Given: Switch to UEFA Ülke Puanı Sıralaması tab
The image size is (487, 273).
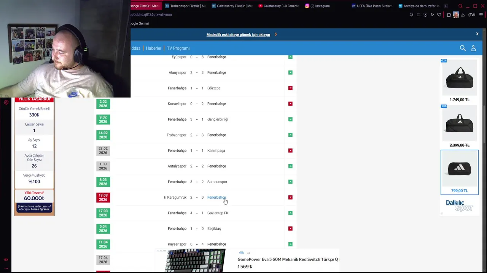Looking at the screenshot, I should 372,6.
